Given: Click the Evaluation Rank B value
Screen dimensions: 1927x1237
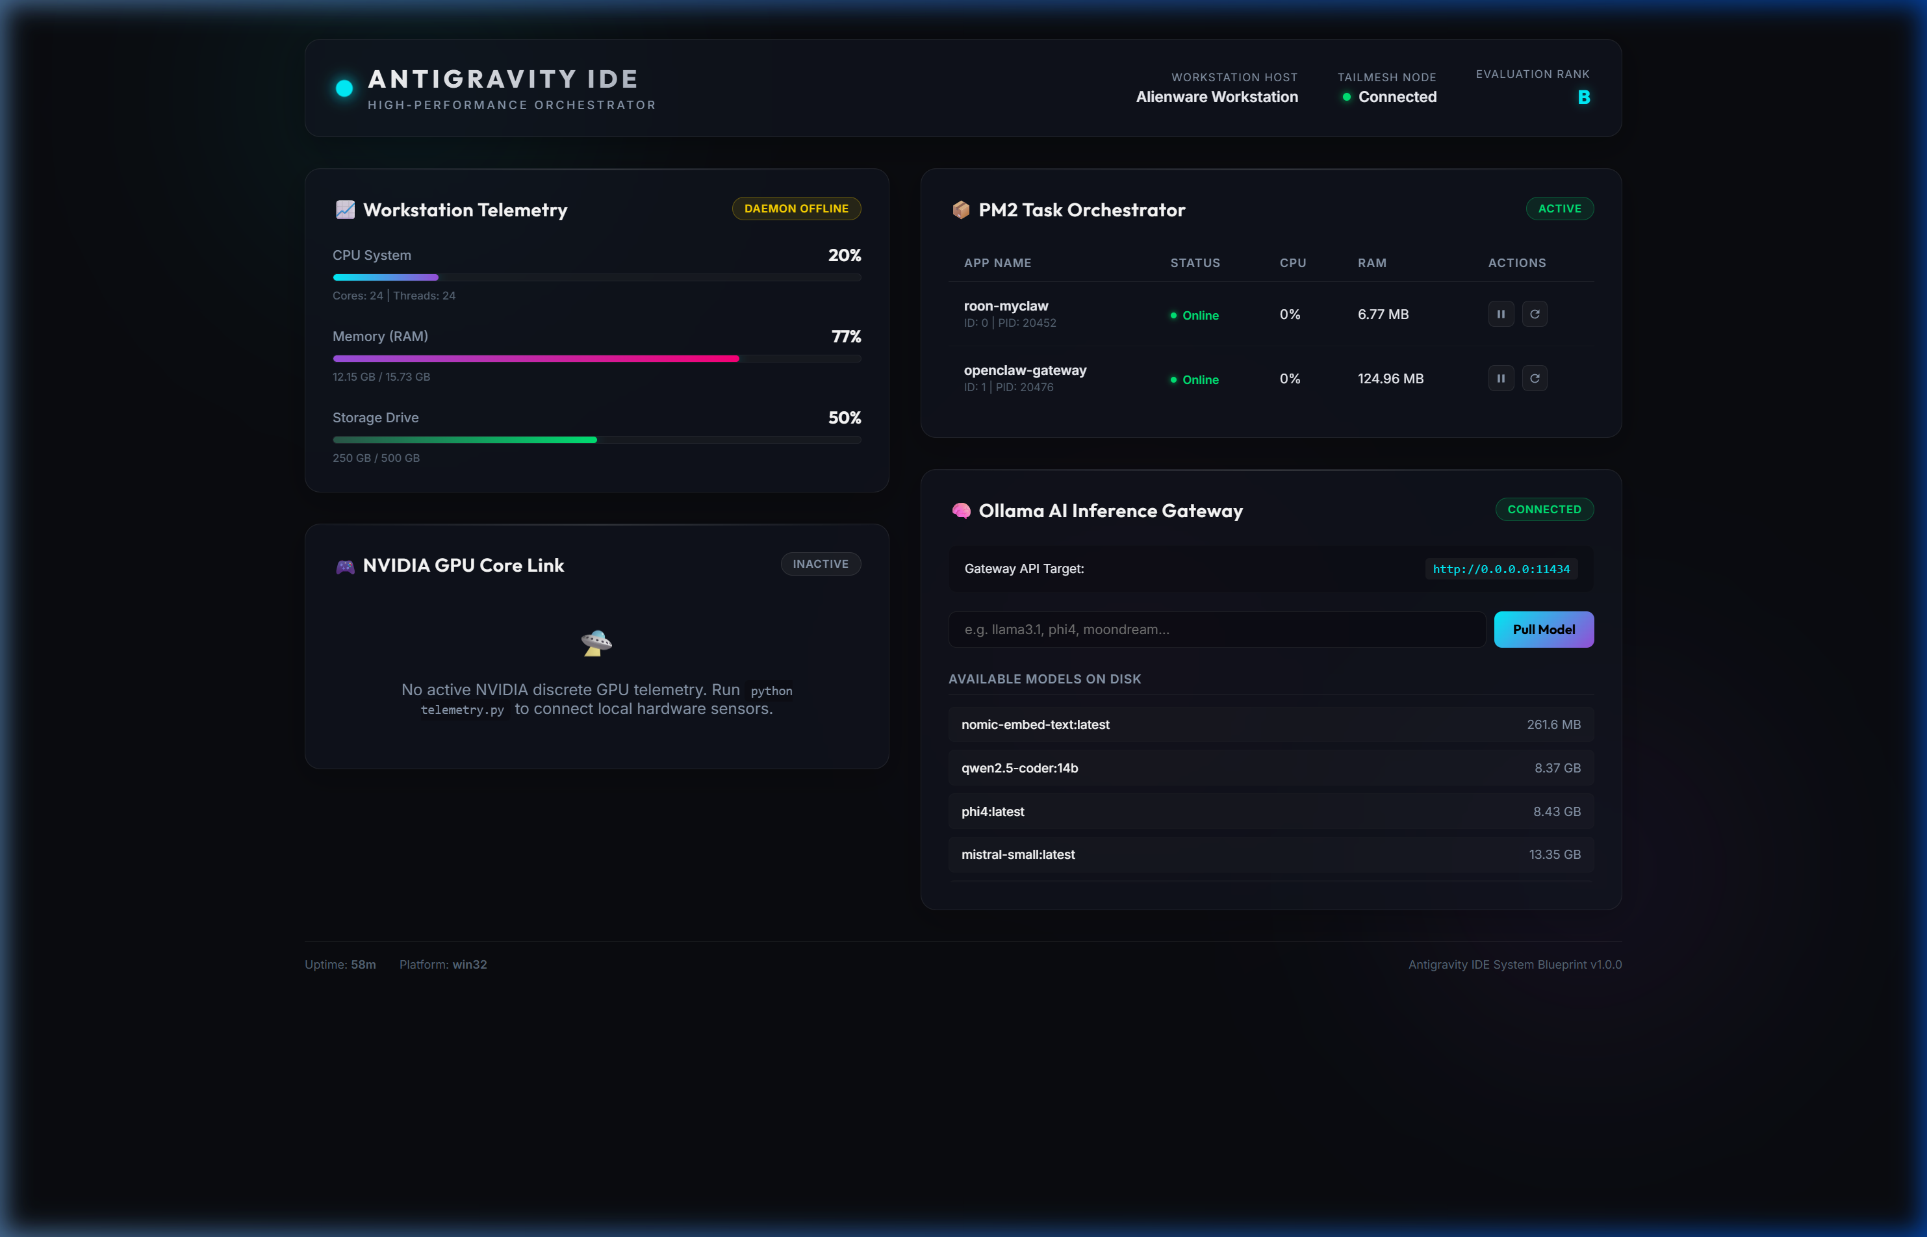Looking at the screenshot, I should click(x=1583, y=97).
